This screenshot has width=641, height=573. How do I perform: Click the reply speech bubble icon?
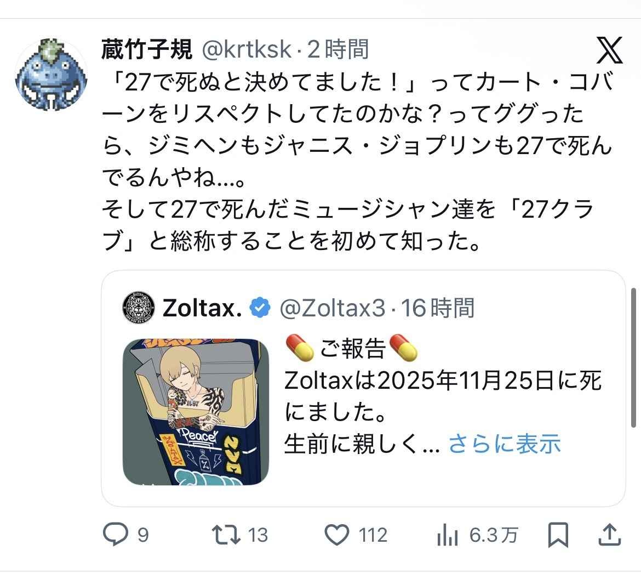[115, 534]
